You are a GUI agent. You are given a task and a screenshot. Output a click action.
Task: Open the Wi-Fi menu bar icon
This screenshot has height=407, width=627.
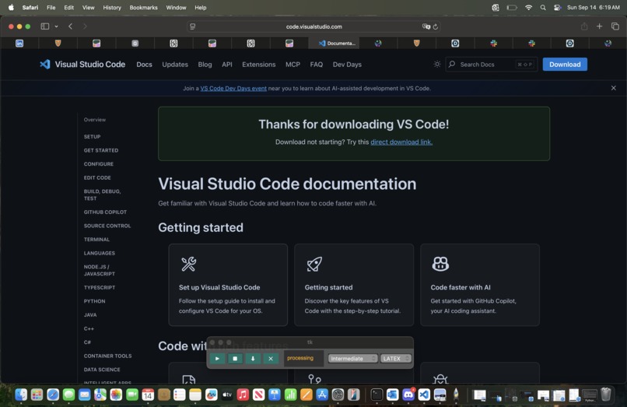click(528, 7)
